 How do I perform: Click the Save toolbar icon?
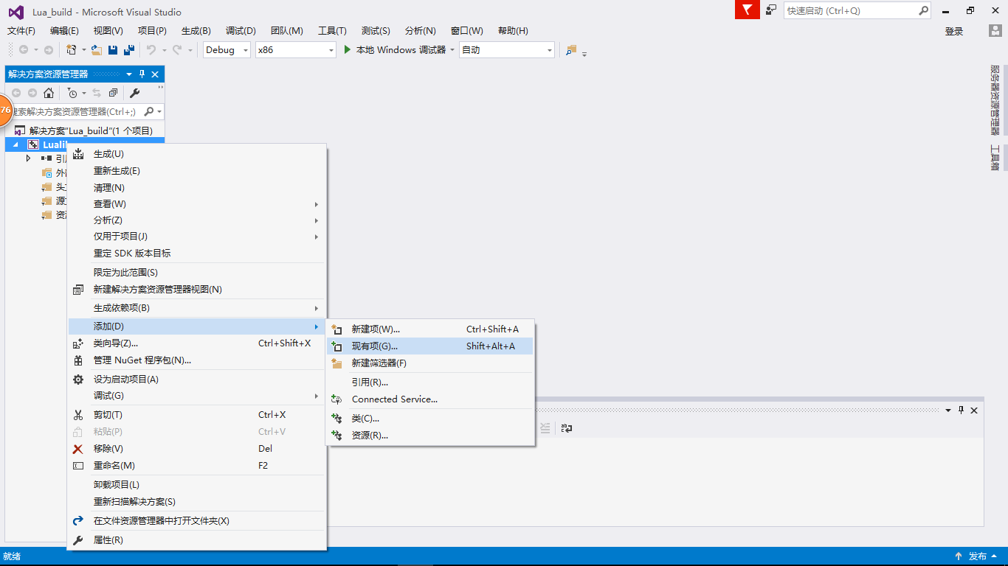click(113, 50)
